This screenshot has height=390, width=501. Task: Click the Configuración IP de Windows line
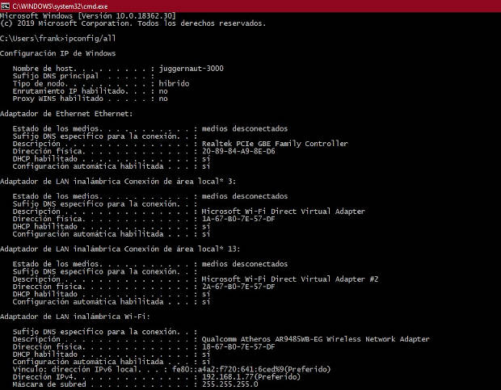[x=58, y=53]
